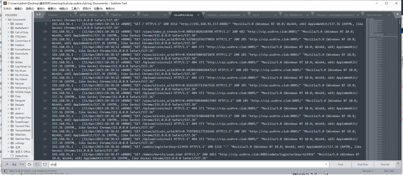The image size is (403, 175).
Task: Click the leidian folder icon
Action: coord(12,62)
